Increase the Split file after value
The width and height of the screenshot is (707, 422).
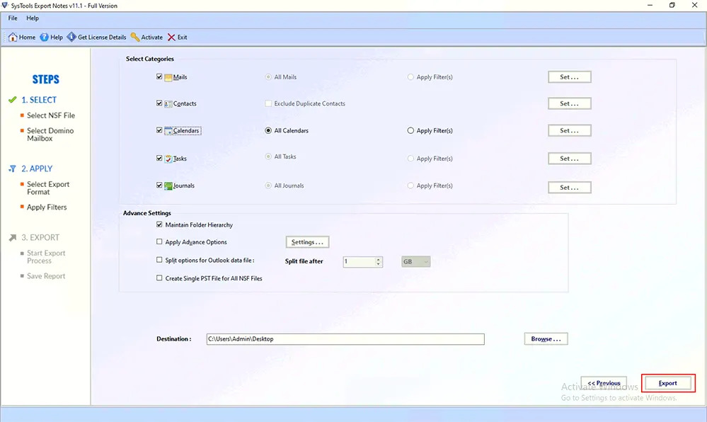[x=379, y=260]
